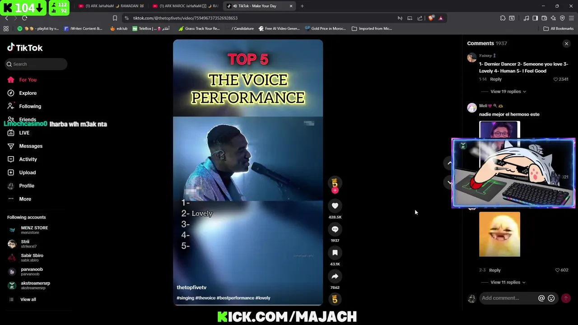Like the comment with 602 likes

[x=557, y=270]
